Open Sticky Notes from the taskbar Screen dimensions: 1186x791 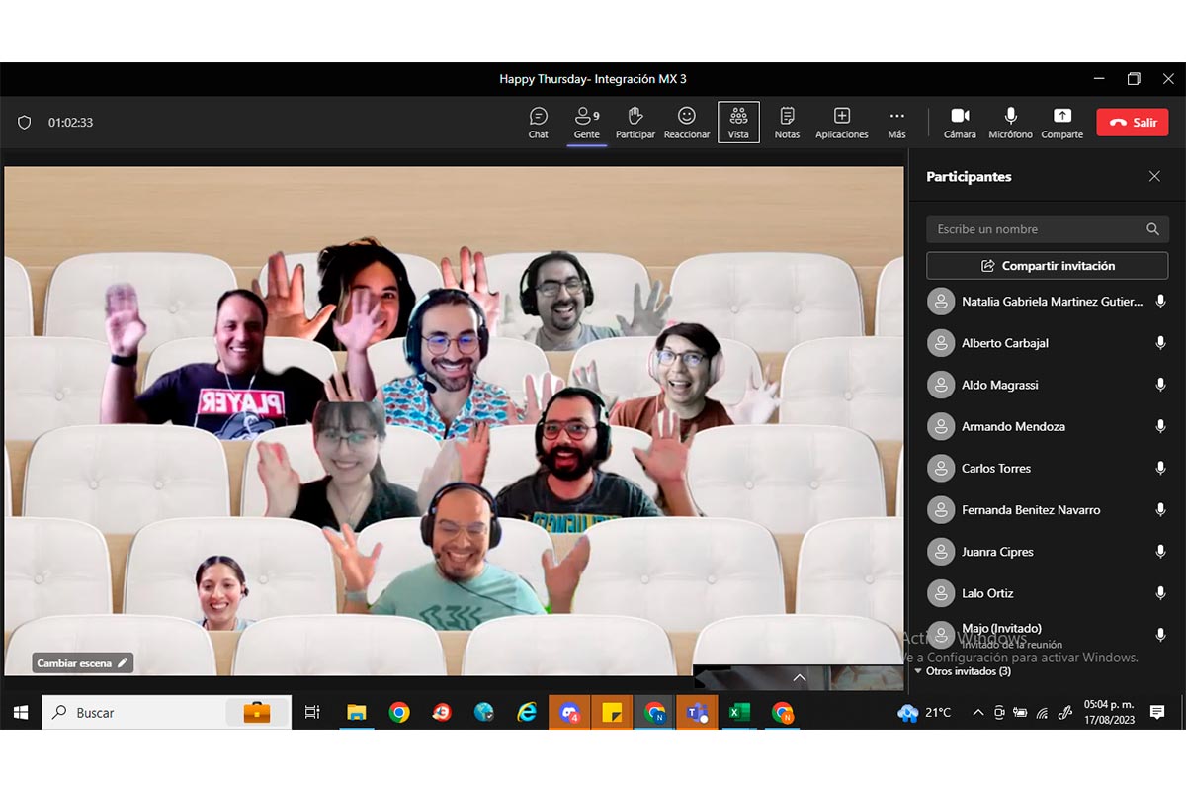[612, 712]
